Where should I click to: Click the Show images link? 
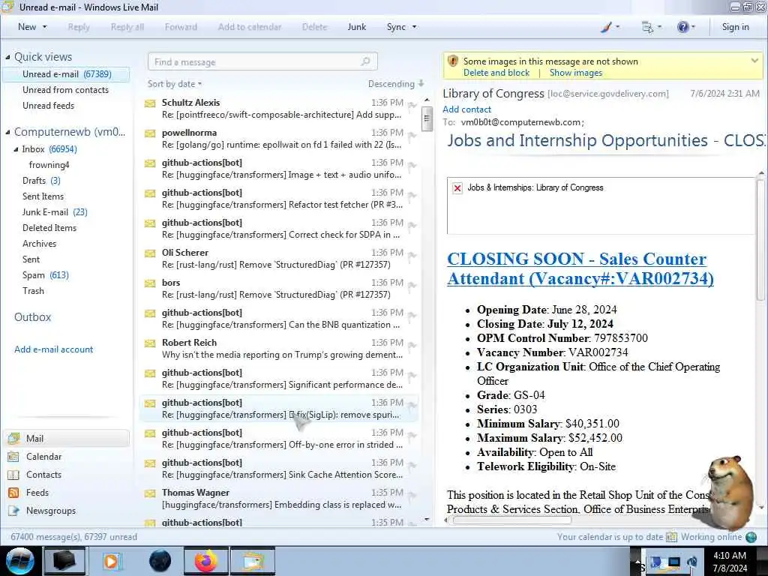click(575, 73)
